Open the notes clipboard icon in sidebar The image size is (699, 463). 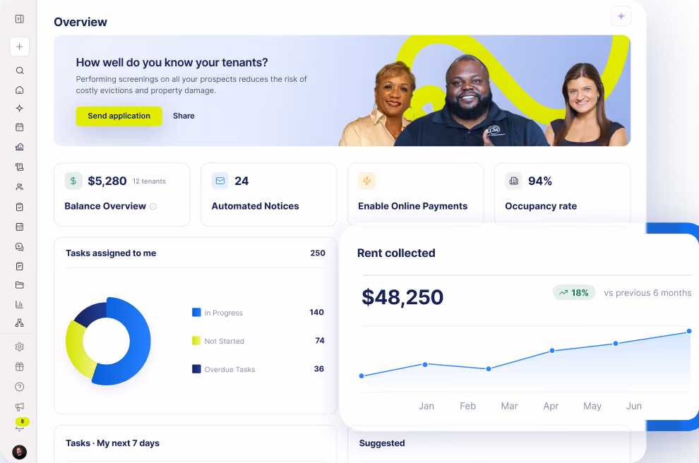[x=20, y=266]
